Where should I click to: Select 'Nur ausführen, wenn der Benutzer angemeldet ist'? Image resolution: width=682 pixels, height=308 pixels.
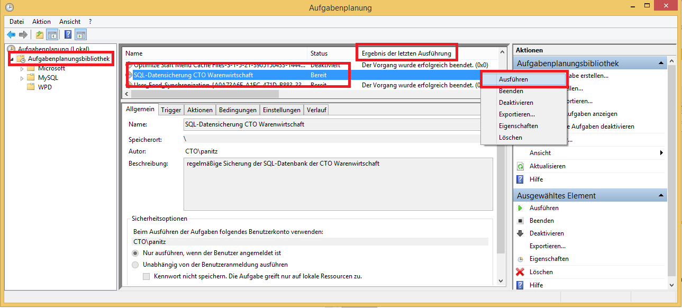[x=135, y=253]
